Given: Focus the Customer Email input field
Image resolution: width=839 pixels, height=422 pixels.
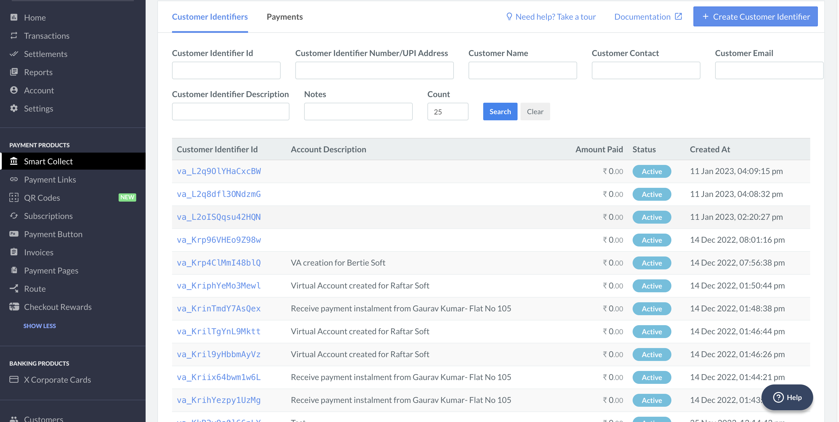Looking at the screenshot, I should click(769, 70).
